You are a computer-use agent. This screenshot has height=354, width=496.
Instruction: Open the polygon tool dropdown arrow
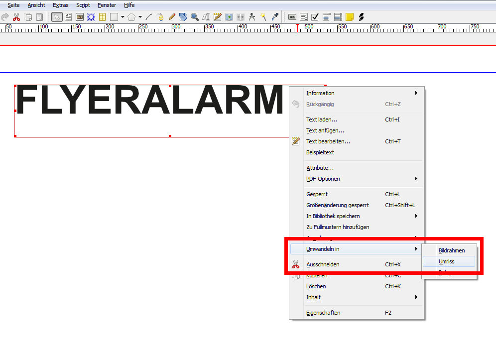point(140,17)
